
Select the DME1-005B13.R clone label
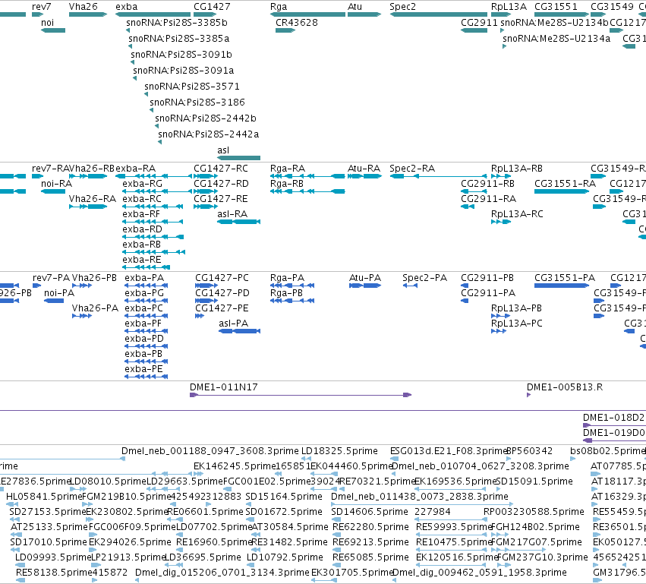point(565,387)
